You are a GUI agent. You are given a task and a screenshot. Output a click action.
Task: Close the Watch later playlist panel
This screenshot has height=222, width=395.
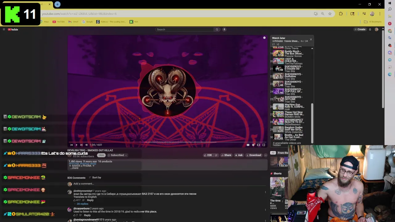(x=311, y=39)
